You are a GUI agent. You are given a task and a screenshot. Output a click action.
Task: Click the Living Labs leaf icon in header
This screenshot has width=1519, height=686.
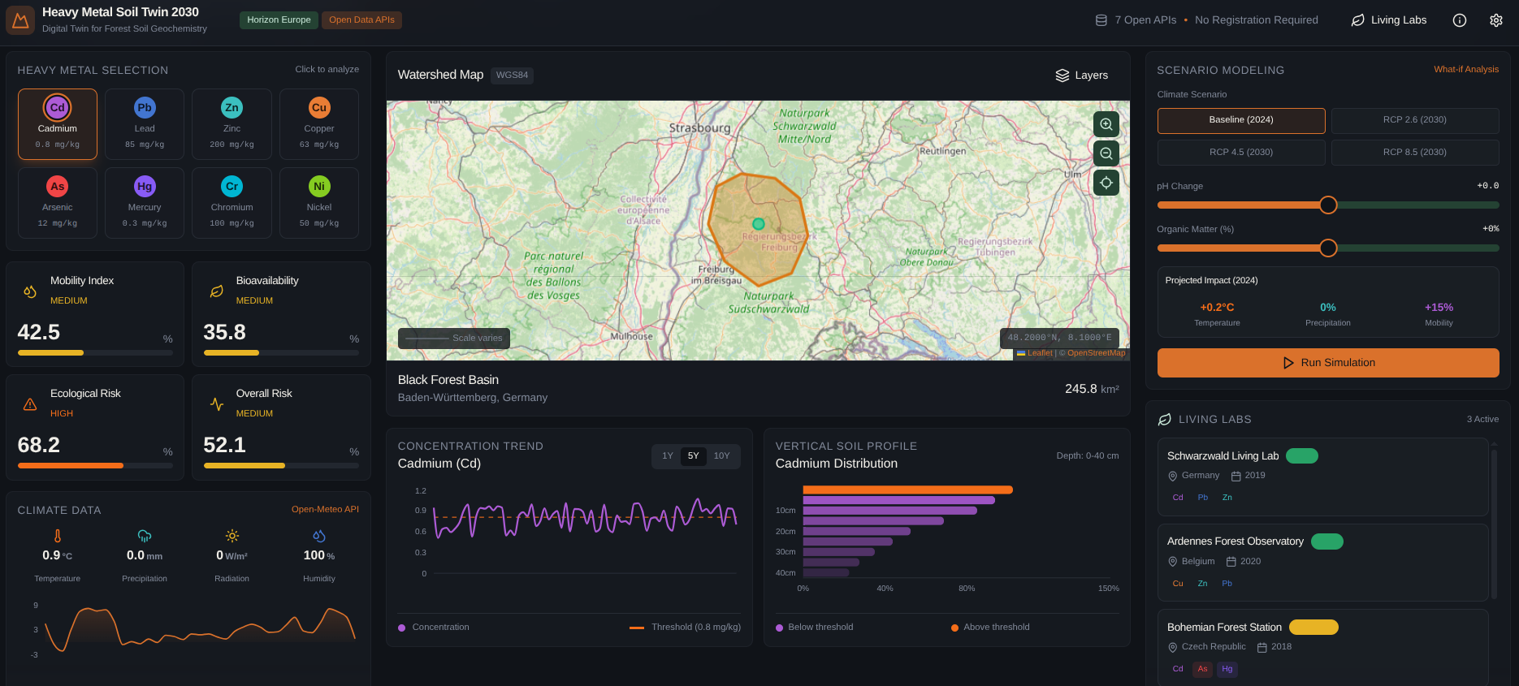pyautogui.click(x=1357, y=20)
